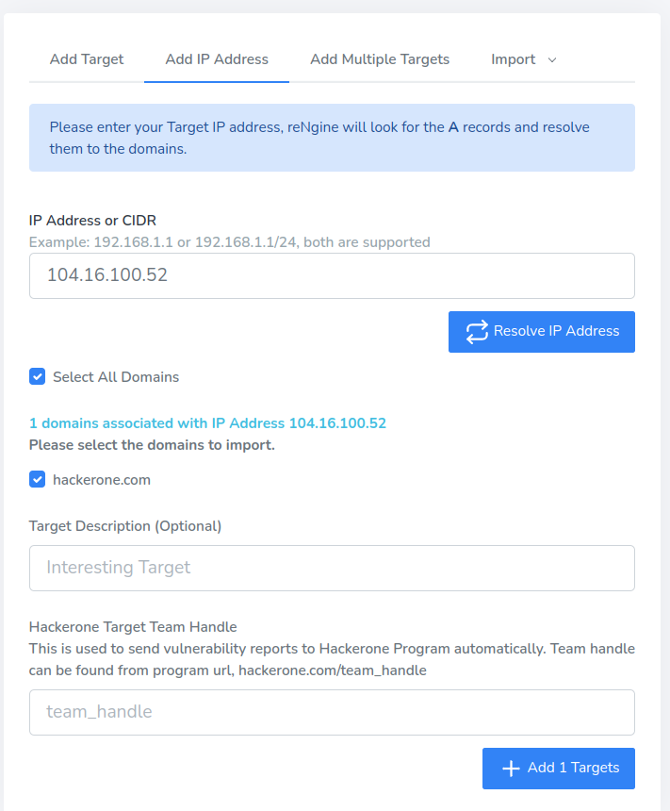Focus the IP Address or CIDR input field
This screenshot has width=670, height=811.
[x=332, y=276]
